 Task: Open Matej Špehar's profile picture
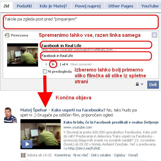coord(10,115)
